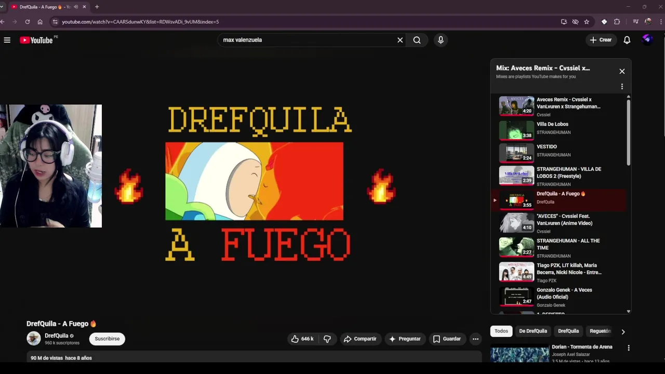Click the Guardar button
The width and height of the screenshot is (665, 374).
pos(447,339)
